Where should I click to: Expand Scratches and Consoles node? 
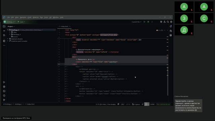(8, 41)
